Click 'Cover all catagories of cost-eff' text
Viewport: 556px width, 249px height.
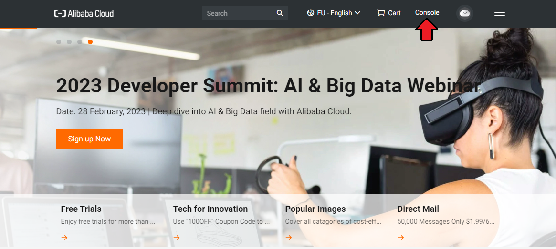click(333, 222)
